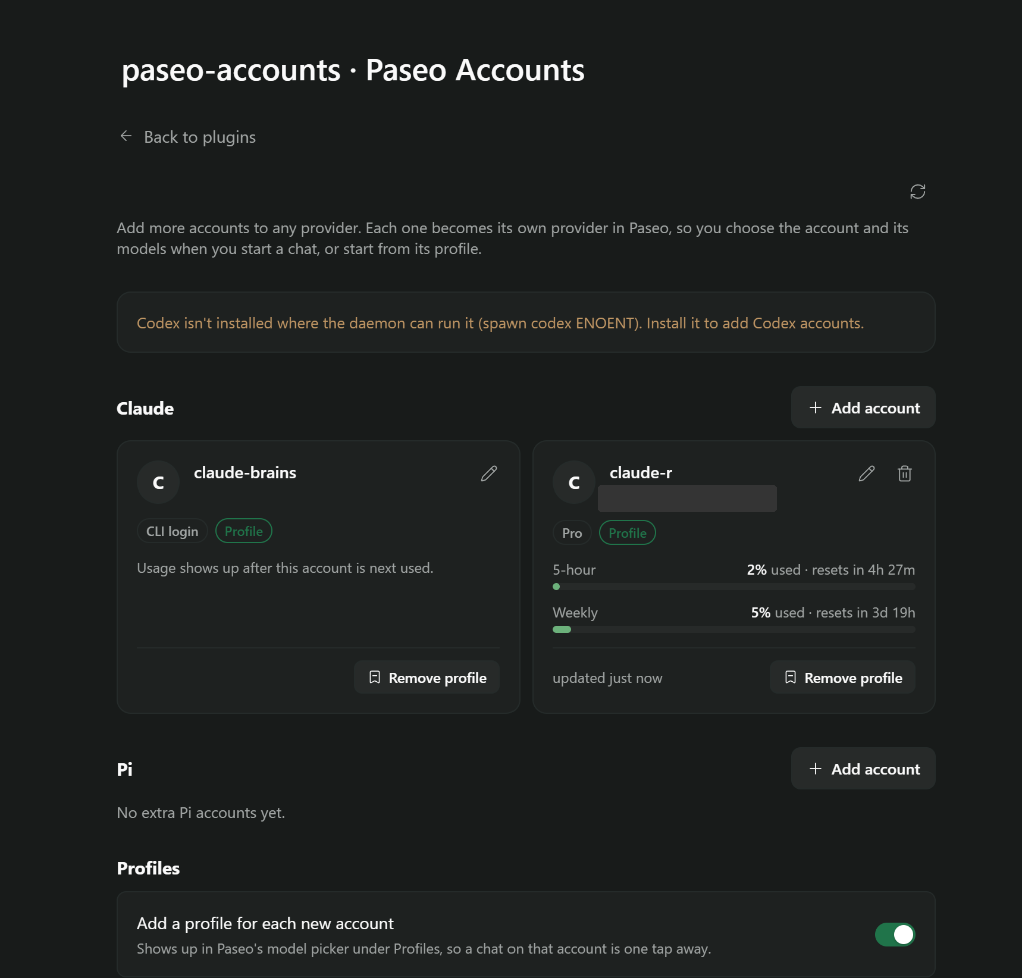This screenshot has width=1022, height=978.
Task: Click the 'updated just now' label
Action: tap(607, 678)
